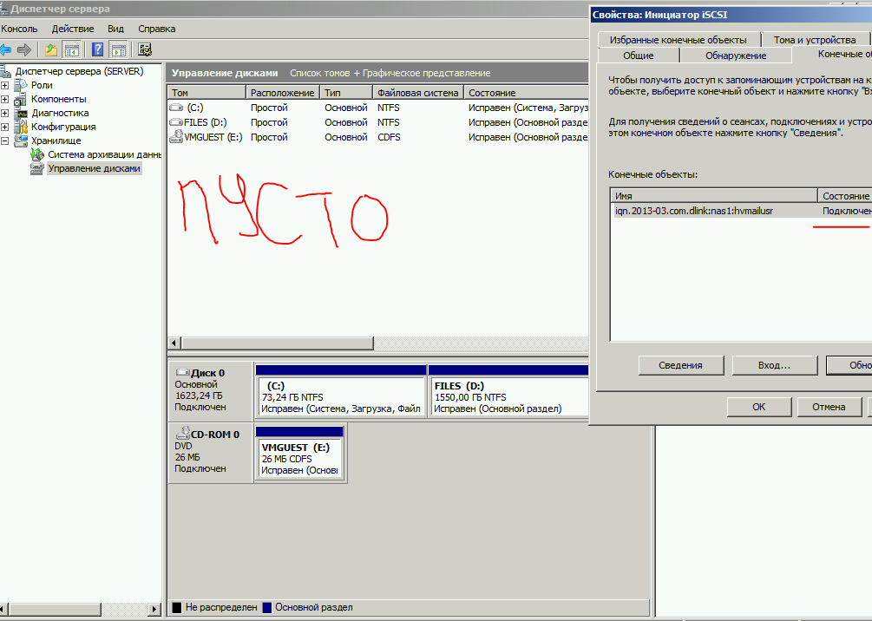Collapse the Хранилище tree node
Screen dimensions: 872x621
pos(4,141)
